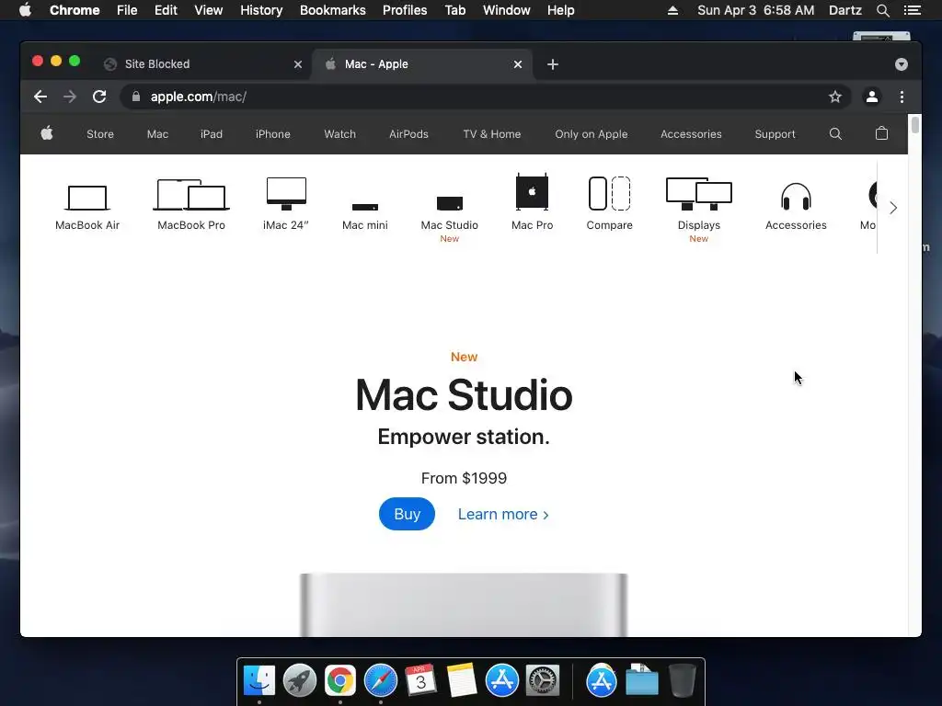Open System Preferences from the Dock
This screenshot has width=942, height=706.
coord(543,680)
